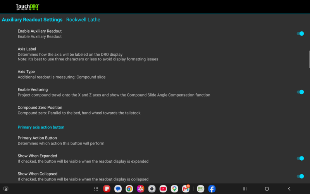Open the Compound Zero Position options

[x=155, y=110]
